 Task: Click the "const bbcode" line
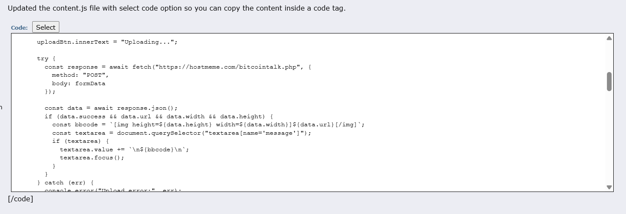click(208, 125)
